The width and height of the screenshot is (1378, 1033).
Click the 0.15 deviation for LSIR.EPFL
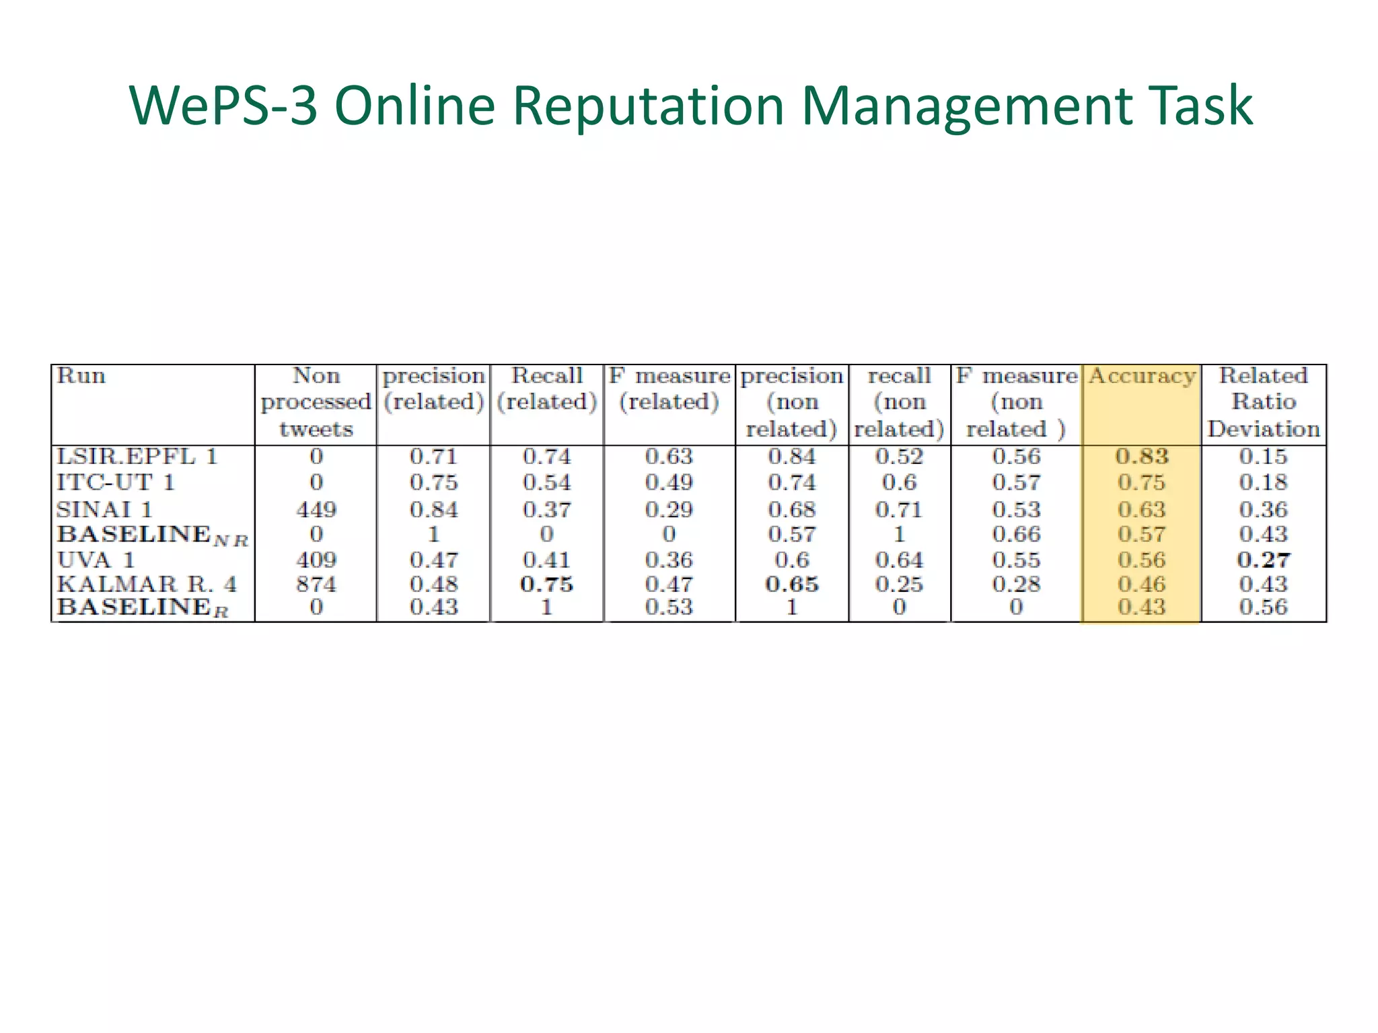point(1264,457)
